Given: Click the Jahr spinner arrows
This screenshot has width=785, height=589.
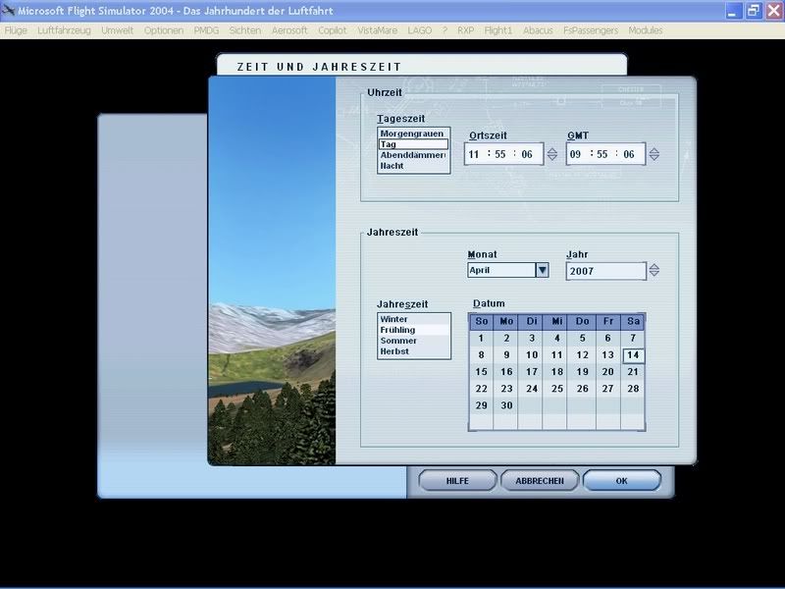Looking at the screenshot, I should [654, 271].
